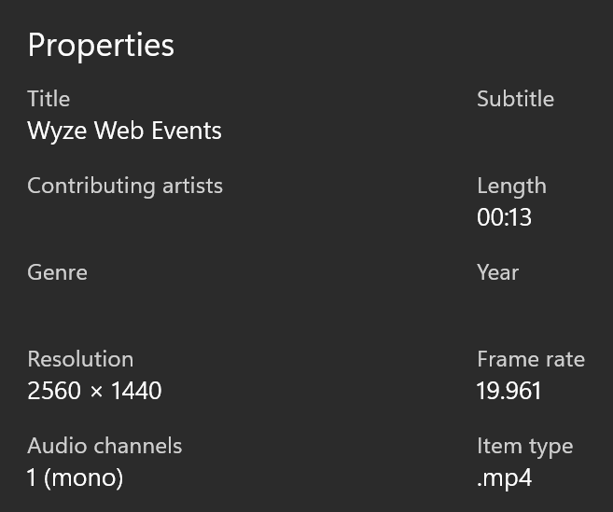
Task: Click the Genre label
Action: [57, 272]
